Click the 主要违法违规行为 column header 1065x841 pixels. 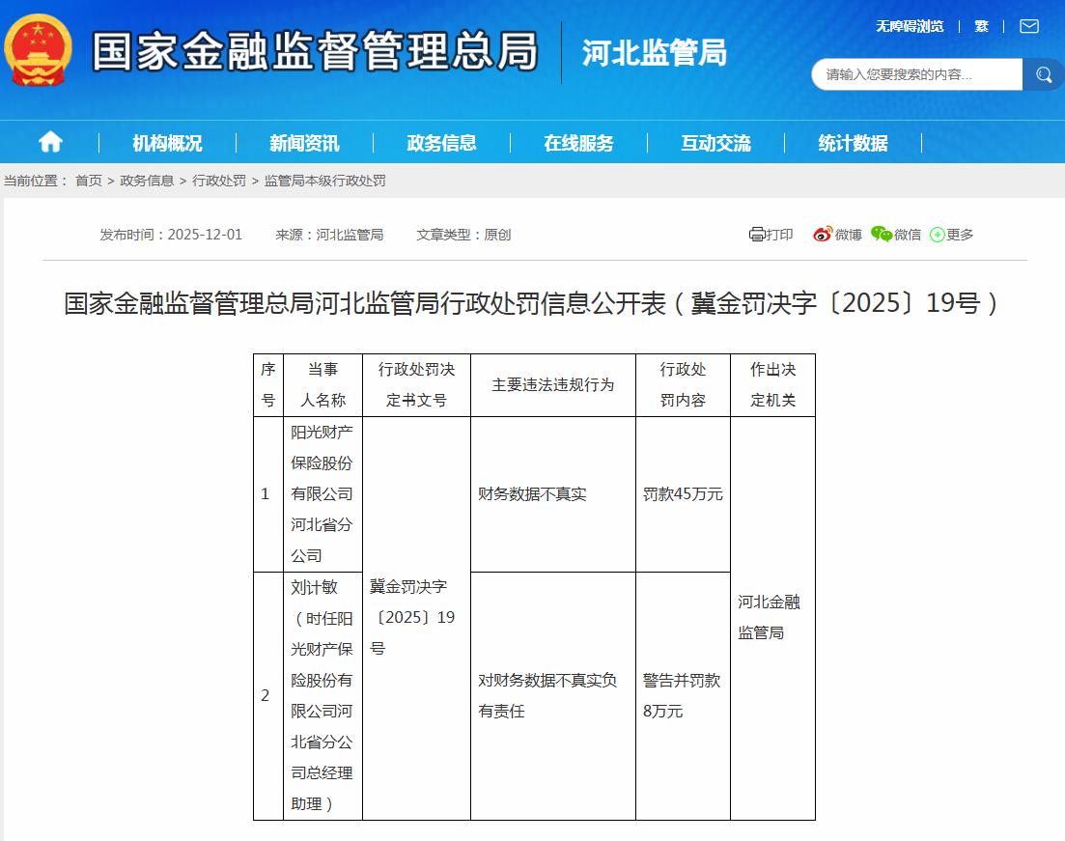(x=553, y=385)
